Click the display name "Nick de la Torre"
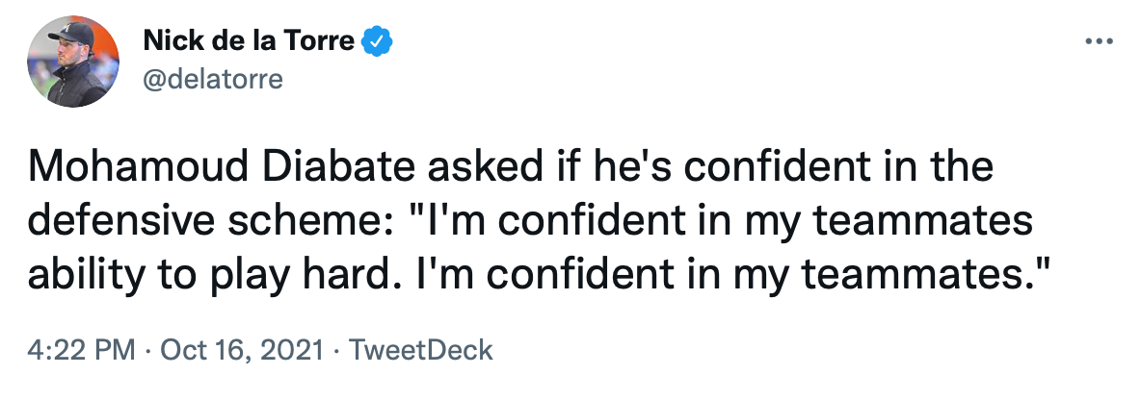The image size is (1141, 400). [250, 41]
